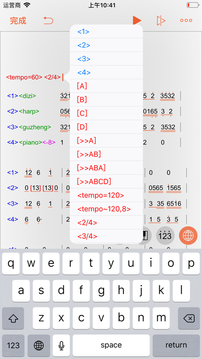Tap the 完成 done button
The image size is (202, 359).
[x=18, y=21]
